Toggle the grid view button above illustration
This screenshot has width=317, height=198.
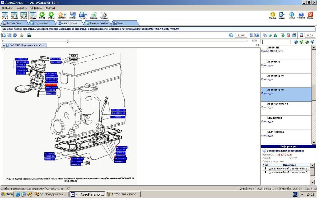tap(10, 35)
